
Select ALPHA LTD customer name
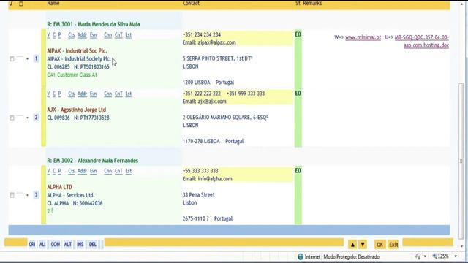click(59, 187)
